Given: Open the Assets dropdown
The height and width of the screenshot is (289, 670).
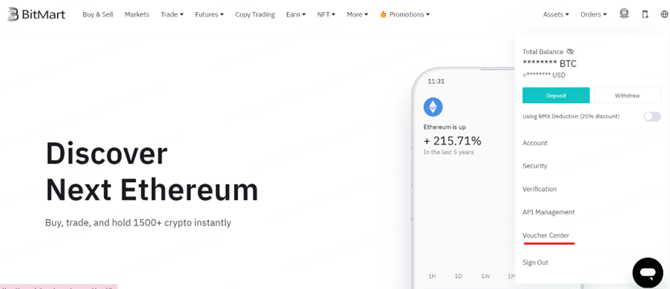Looking at the screenshot, I should [x=556, y=14].
